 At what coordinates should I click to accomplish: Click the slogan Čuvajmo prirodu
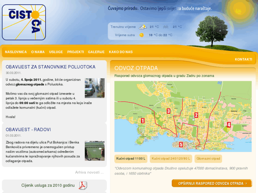click(x=123, y=8)
